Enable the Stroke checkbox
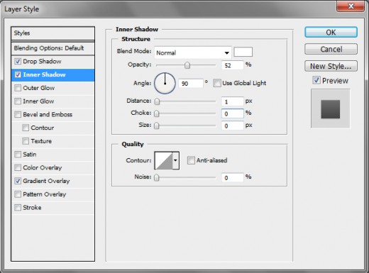 pos(18,208)
